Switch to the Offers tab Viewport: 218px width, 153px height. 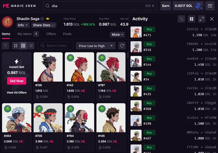tap(51, 34)
